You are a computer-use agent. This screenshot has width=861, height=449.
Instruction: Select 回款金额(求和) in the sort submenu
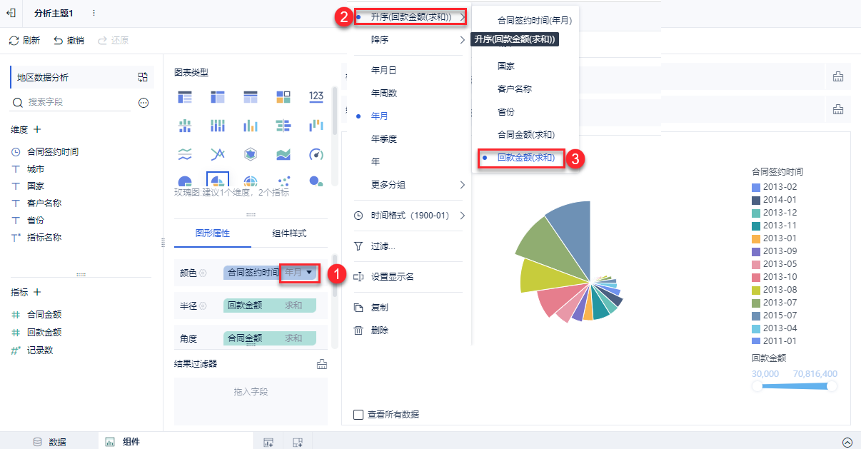tap(525, 158)
